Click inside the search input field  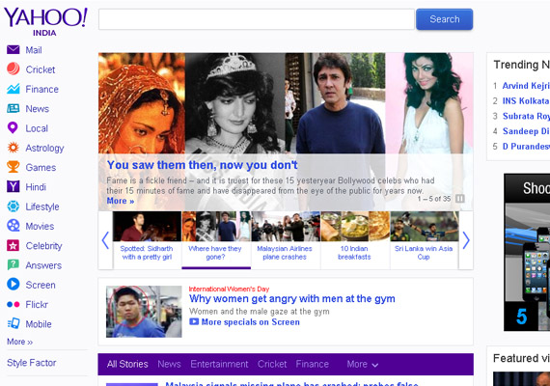coord(257,19)
